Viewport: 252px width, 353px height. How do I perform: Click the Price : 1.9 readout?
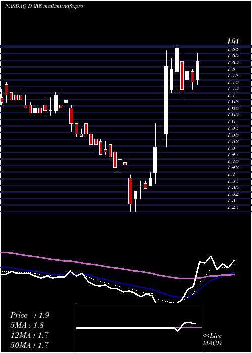point(30,315)
